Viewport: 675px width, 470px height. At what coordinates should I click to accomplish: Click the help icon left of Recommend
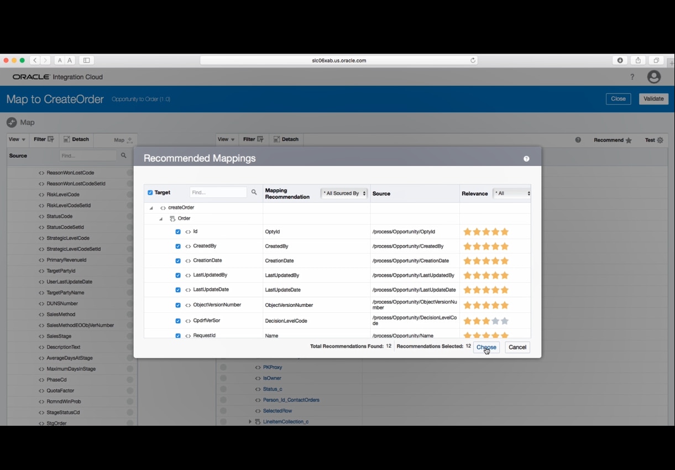coord(578,140)
